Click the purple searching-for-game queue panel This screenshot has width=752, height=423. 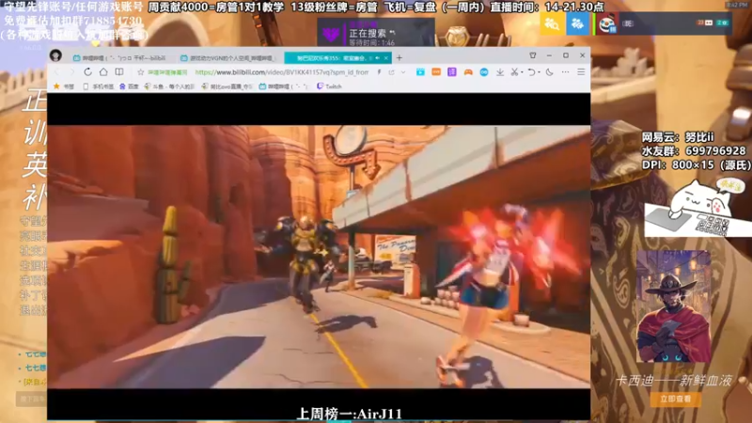[x=376, y=33]
